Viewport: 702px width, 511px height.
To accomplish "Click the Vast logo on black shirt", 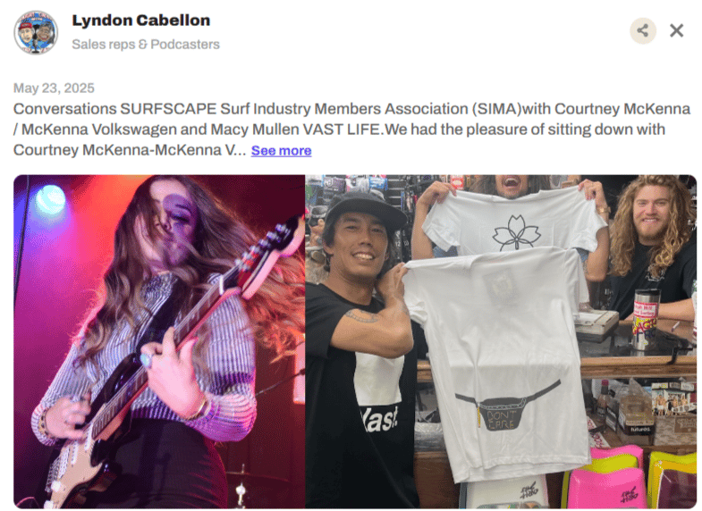I will coord(379,420).
